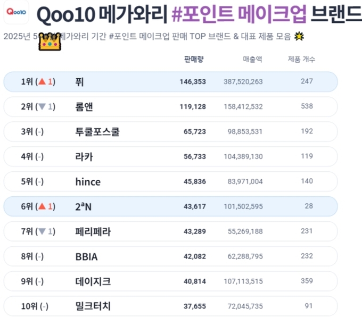Click revenue value 62,288,795
This screenshot has width=362, height=317.
(x=245, y=256)
